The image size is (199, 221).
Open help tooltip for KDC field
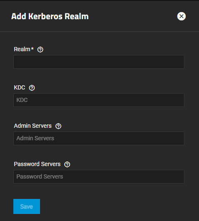pos(32,88)
